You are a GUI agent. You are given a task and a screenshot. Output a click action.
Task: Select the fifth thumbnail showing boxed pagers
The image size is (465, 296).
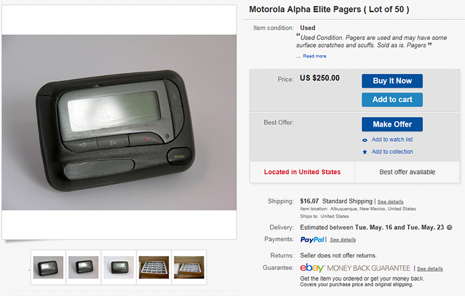pyautogui.click(x=189, y=268)
